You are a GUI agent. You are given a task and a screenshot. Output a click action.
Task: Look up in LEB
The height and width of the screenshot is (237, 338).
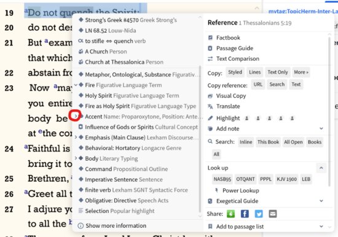tap(306, 179)
